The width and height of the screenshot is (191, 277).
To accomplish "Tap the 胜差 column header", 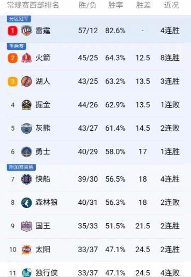I will (x=143, y=5).
